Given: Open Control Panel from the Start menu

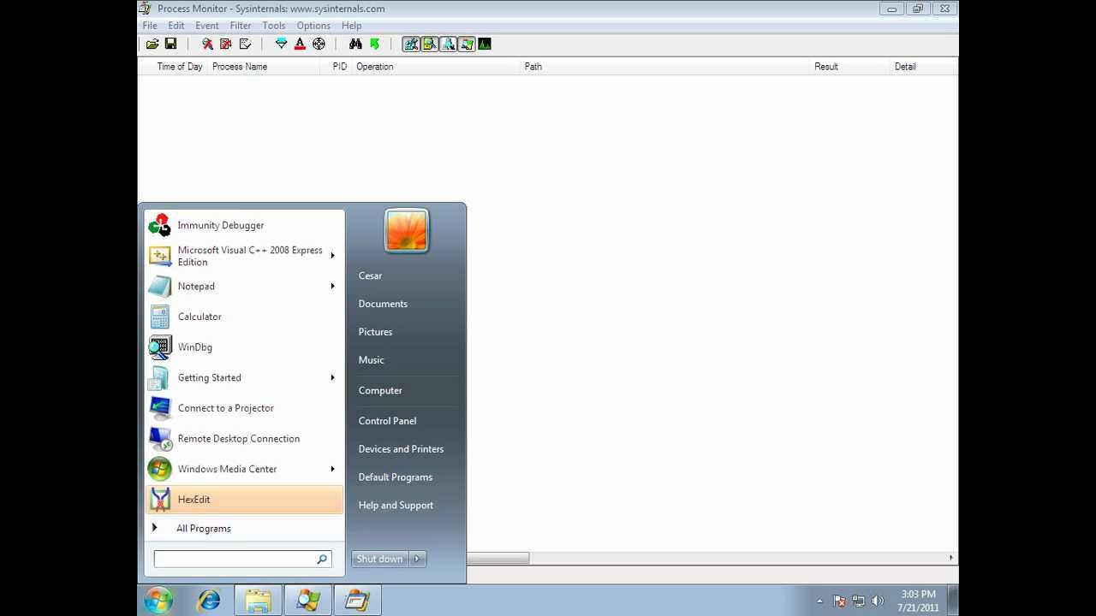Looking at the screenshot, I should click(387, 421).
